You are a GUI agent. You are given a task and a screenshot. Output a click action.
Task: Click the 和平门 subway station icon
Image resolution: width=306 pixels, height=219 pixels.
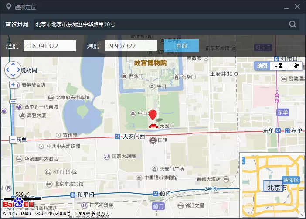coord(73,195)
